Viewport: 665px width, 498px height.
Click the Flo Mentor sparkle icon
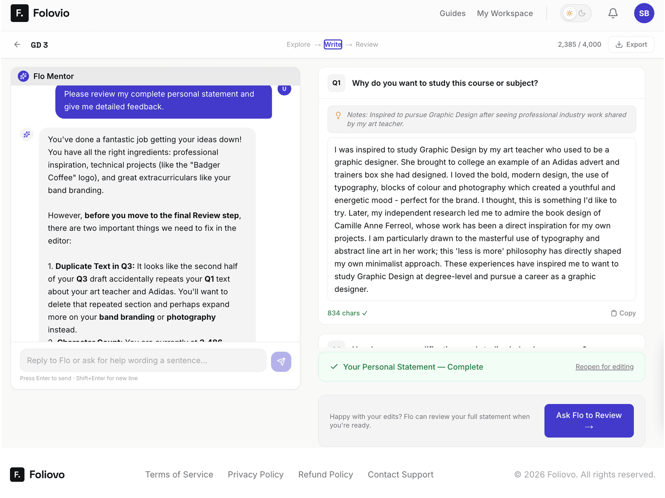click(23, 76)
